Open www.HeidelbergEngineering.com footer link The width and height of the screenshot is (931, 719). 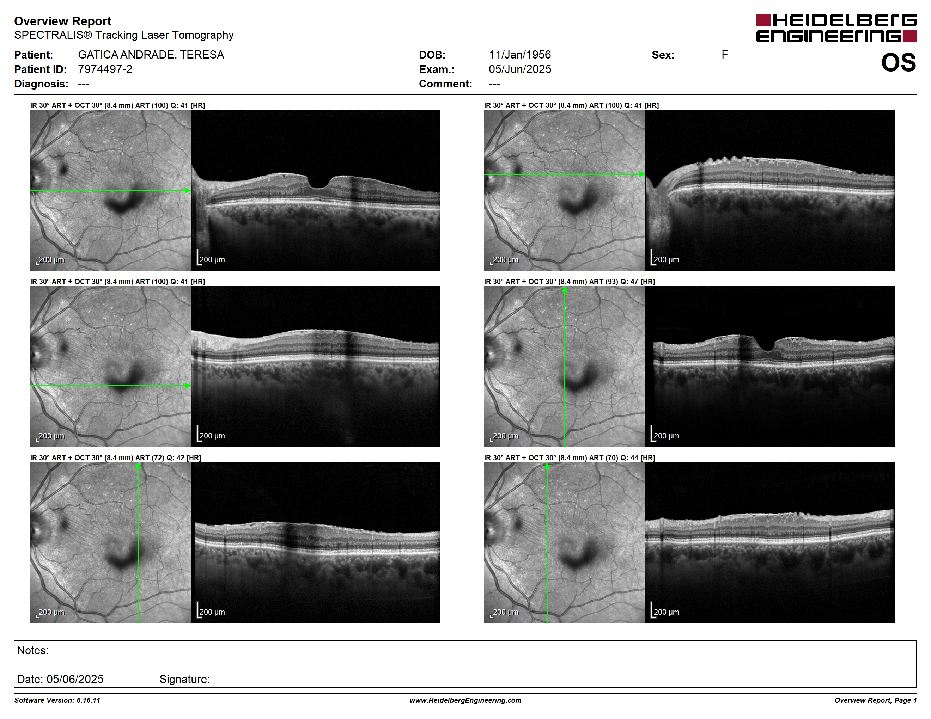(x=465, y=701)
